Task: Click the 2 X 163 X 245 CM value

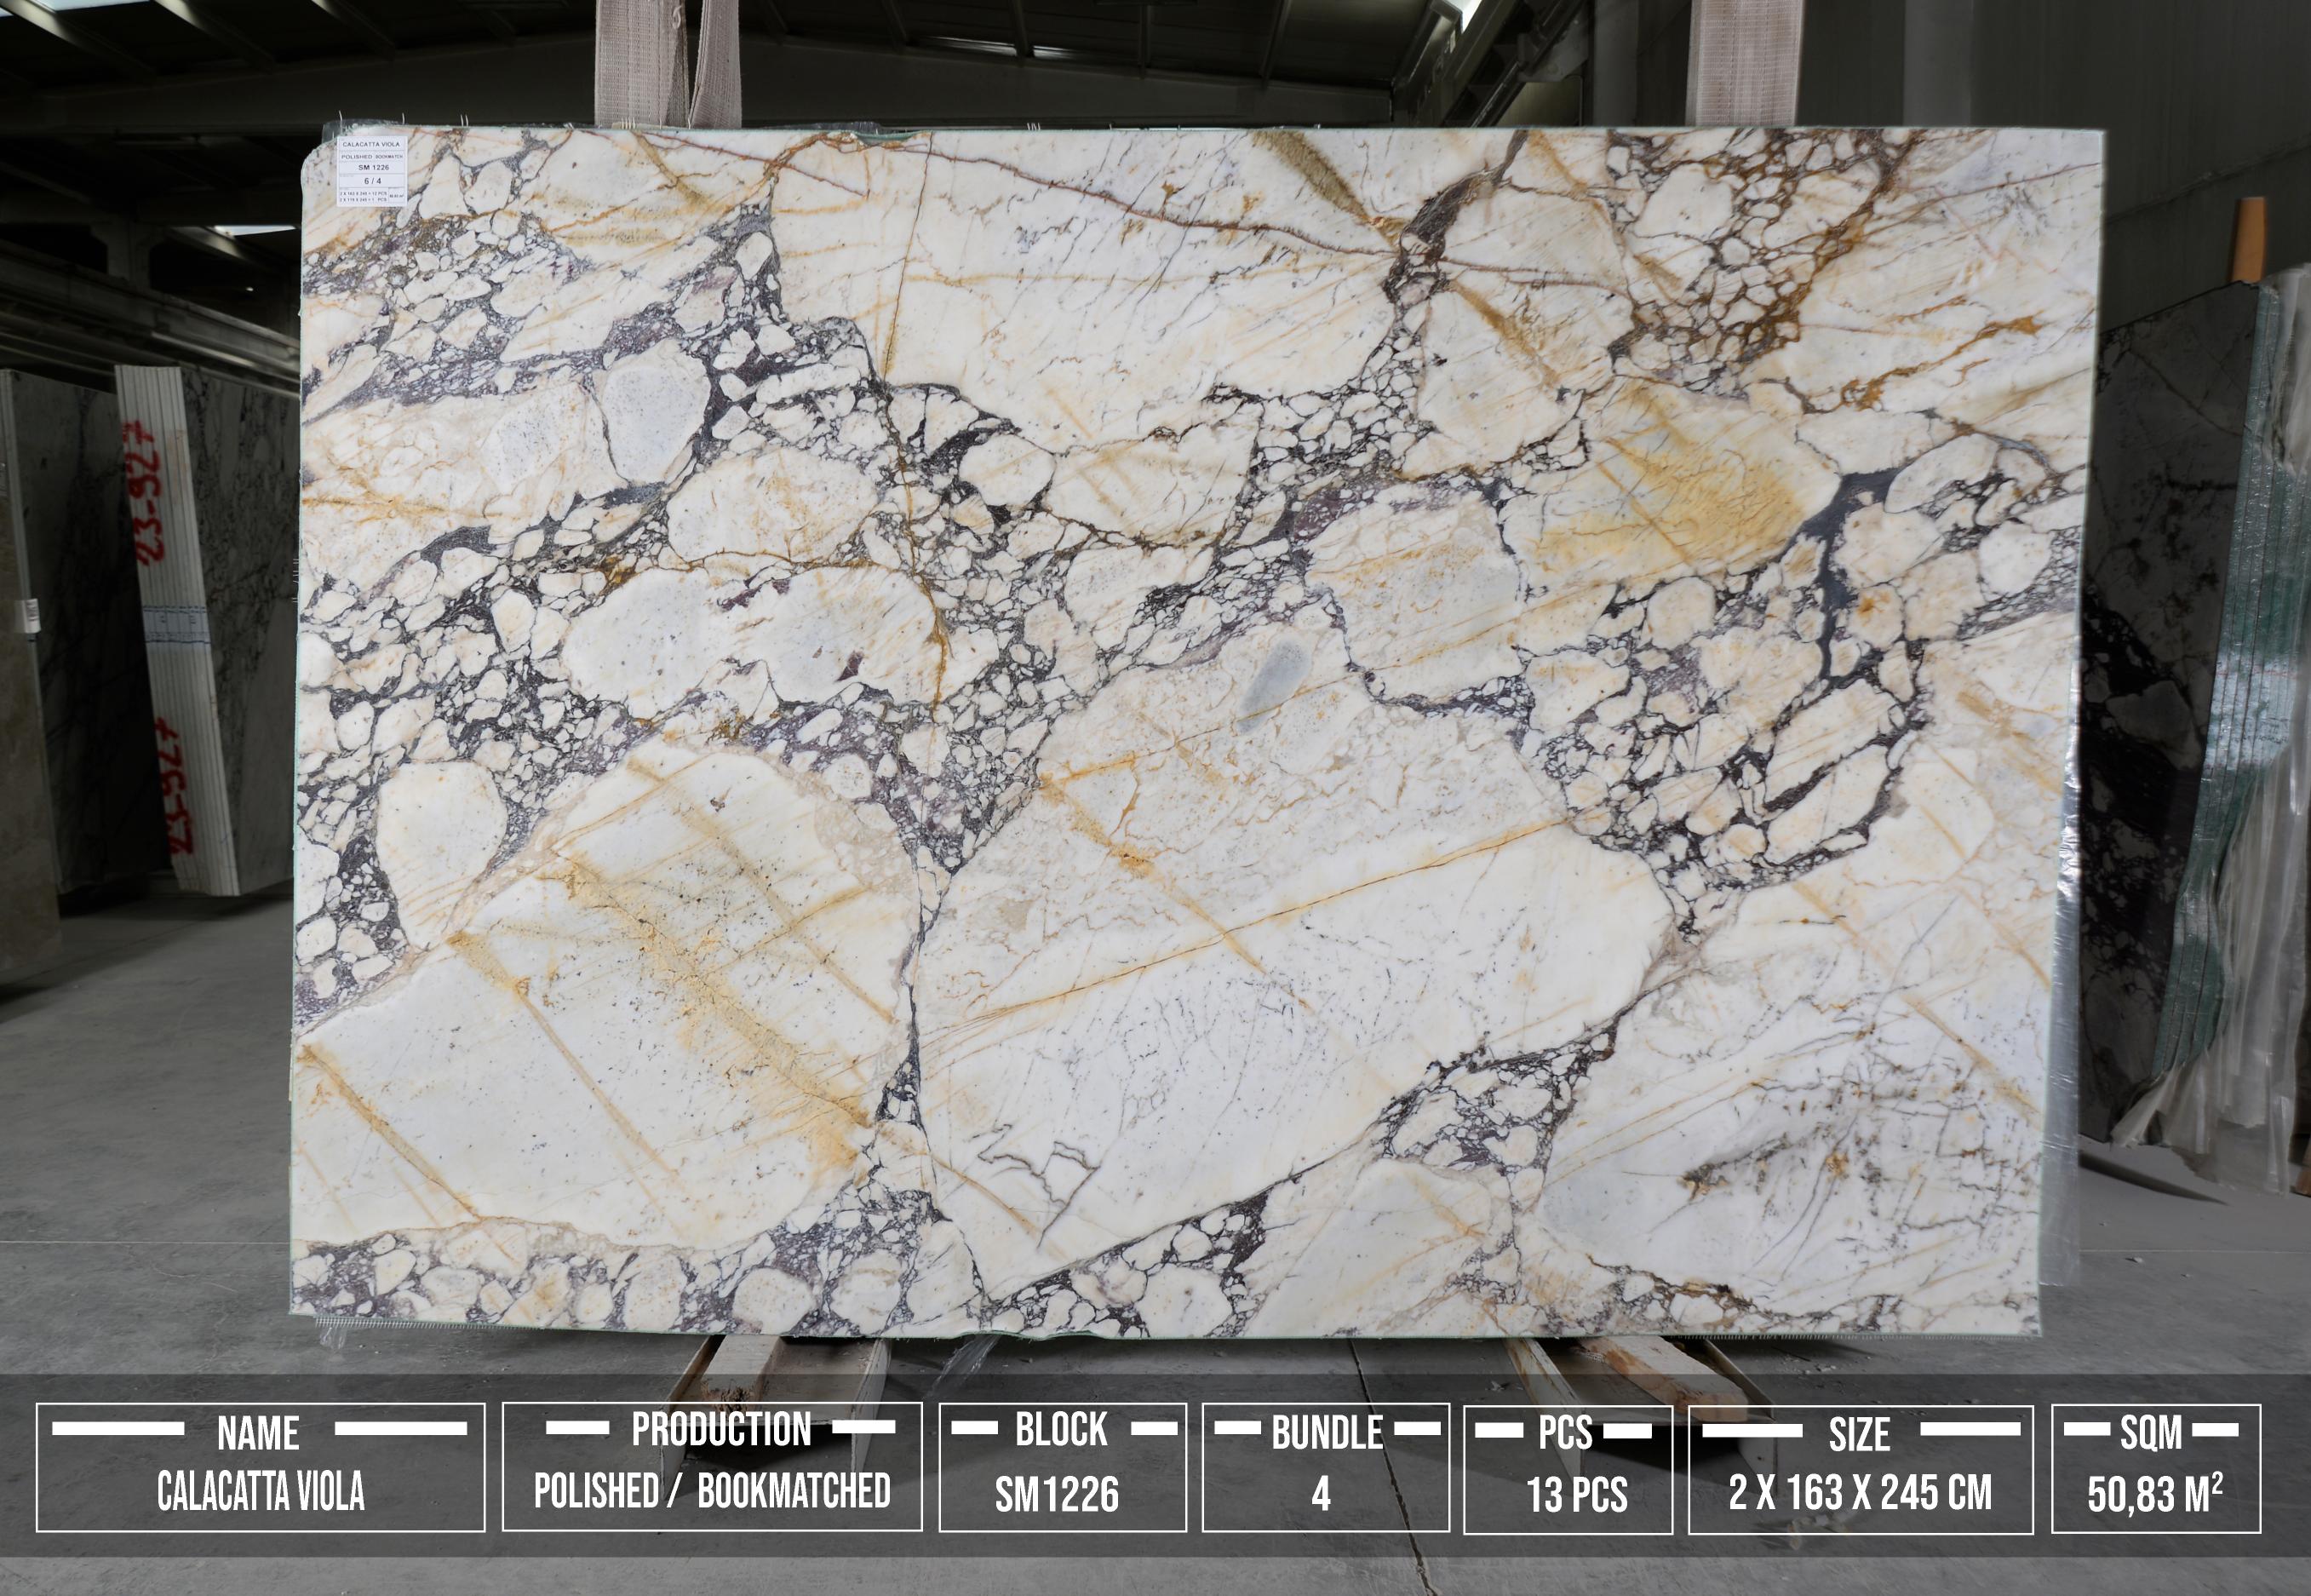Action: 1861,1493
